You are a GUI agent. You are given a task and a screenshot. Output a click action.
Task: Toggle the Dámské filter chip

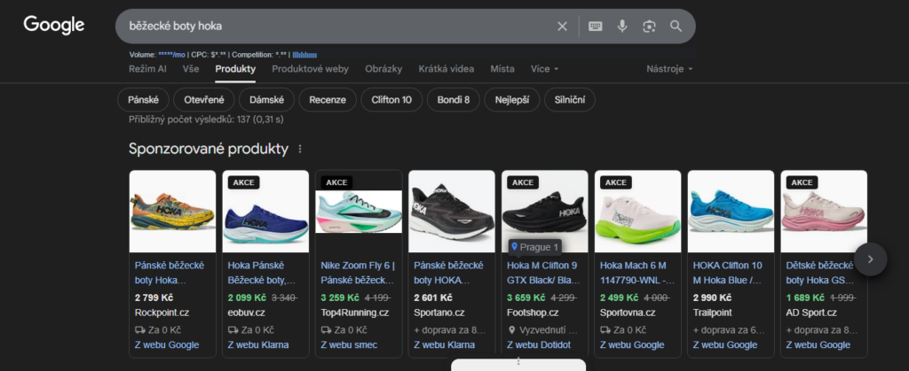click(x=265, y=100)
